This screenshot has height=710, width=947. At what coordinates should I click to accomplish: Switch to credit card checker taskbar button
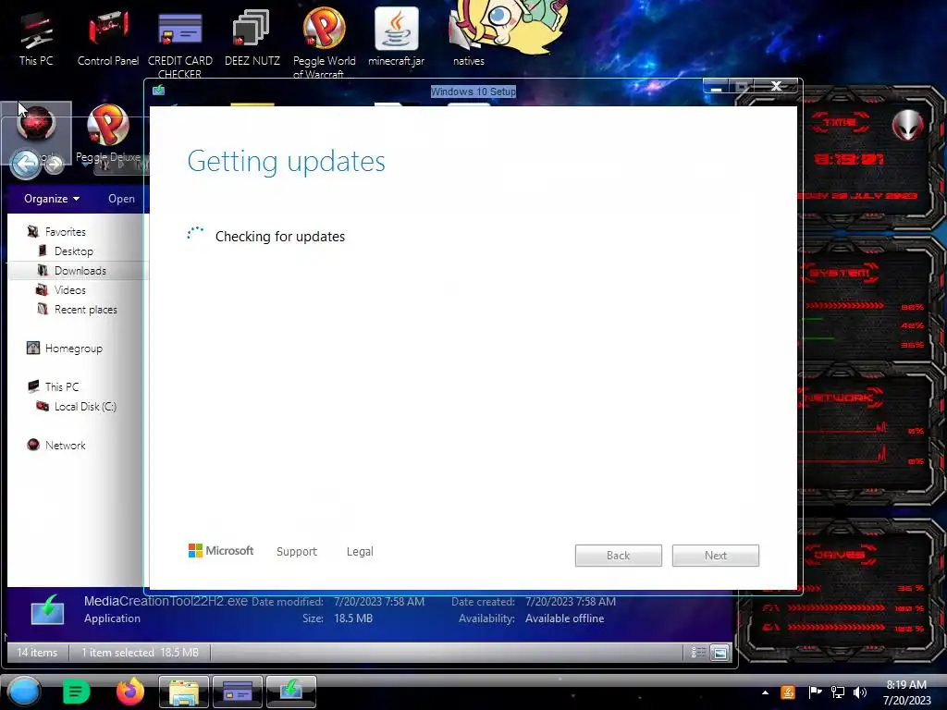(238, 692)
